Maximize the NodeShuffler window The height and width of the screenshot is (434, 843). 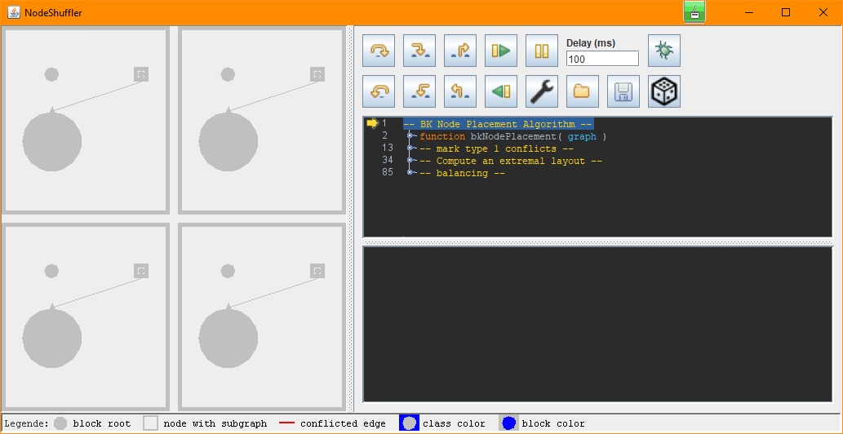(786, 12)
